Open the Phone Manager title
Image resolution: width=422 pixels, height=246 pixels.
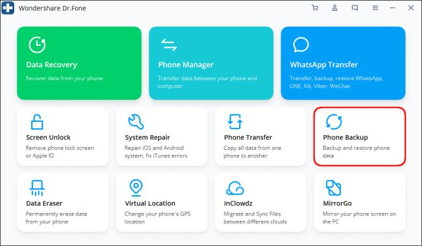[186, 65]
